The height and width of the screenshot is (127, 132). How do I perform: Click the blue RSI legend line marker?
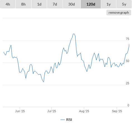click(63, 120)
